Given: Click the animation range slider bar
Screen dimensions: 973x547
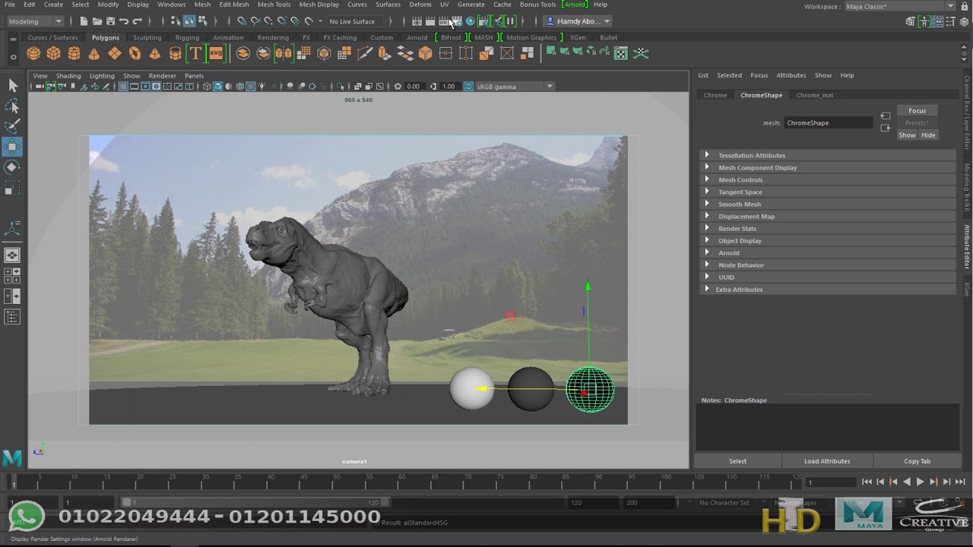Looking at the screenshot, I should (255, 502).
